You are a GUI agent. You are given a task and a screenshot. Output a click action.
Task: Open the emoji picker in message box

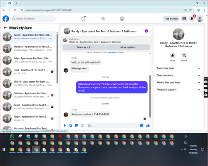coord(141,125)
